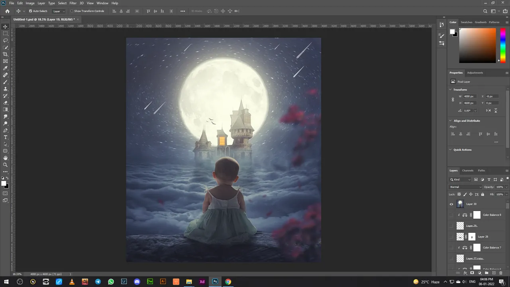Switch to the Adjustments tab
The image size is (510, 287).
475,73
